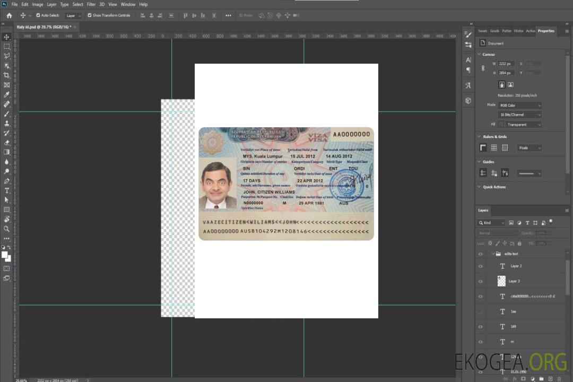Image resolution: width=573 pixels, height=382 pixels.
Task: Open the 16 Bits/Channel dropdown
Action: click(519, 115)
